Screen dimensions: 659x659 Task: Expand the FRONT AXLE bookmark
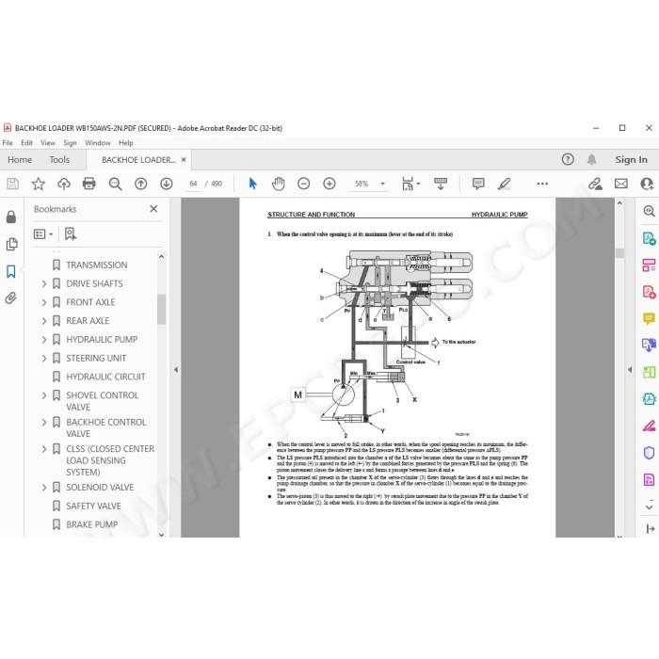pos(44,302)
